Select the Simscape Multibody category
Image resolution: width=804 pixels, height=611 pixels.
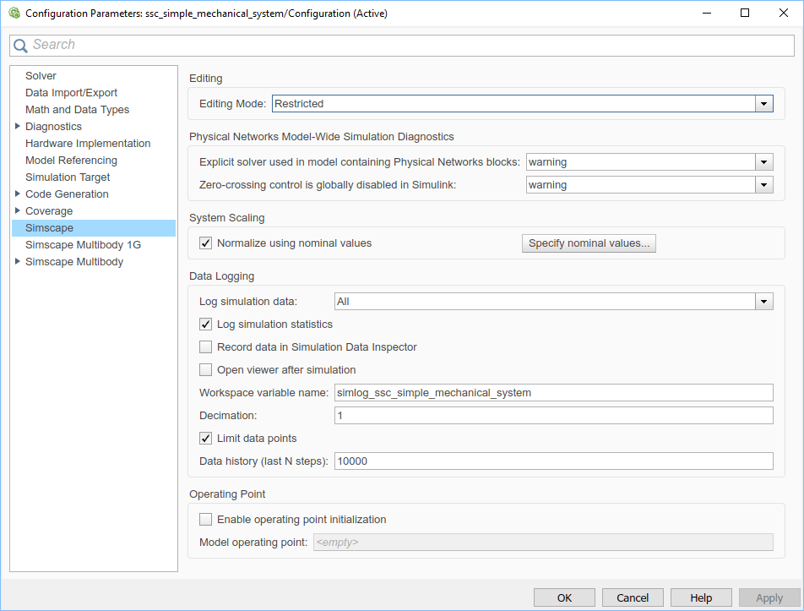click(74, 262)
